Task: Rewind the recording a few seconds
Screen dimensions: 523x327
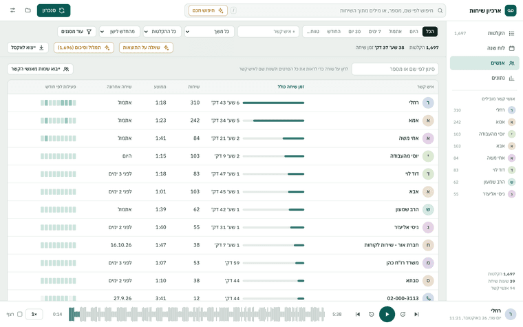Action: pyautogui.click(x=371, y=315)
